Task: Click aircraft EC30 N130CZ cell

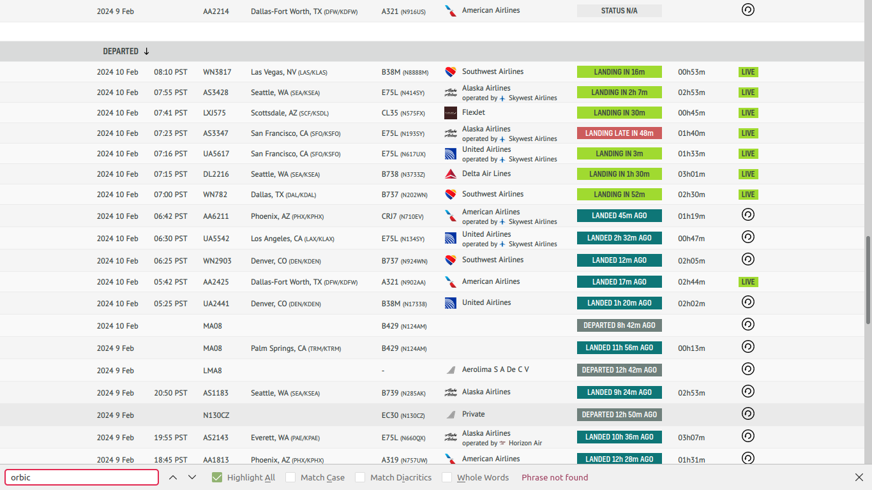Action: (x=403, y=415)
